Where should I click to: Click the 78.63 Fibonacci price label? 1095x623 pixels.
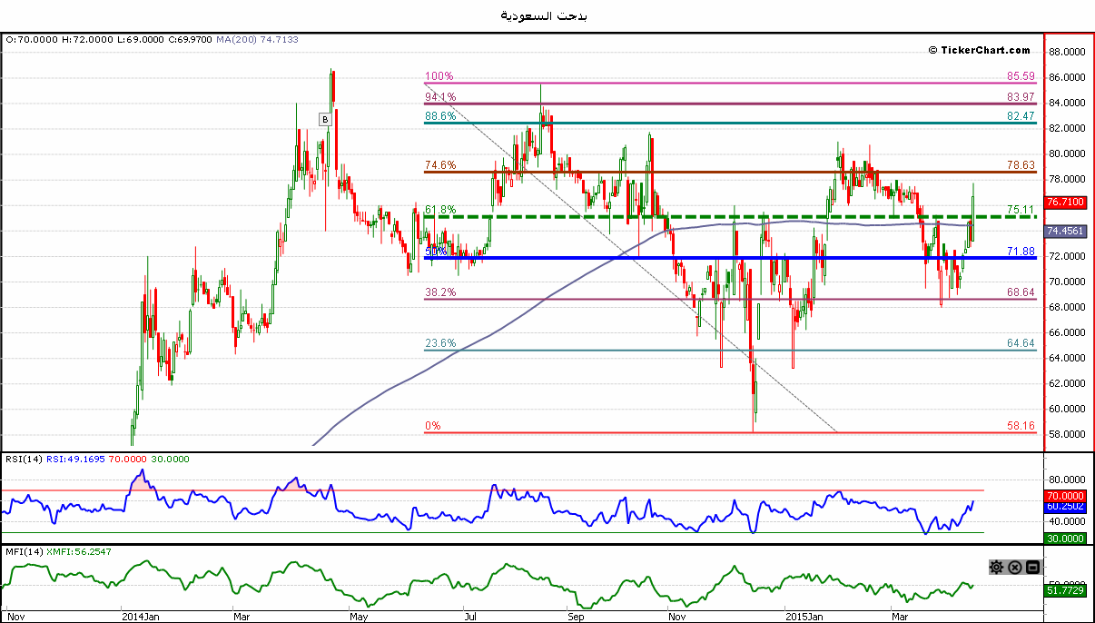click(1021, 165)
